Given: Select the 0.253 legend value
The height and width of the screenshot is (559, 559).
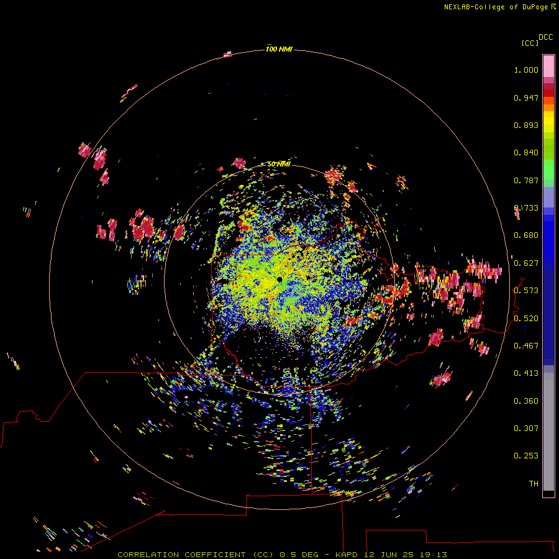Looking at the screenshot, I should click(x=526, y=456).
